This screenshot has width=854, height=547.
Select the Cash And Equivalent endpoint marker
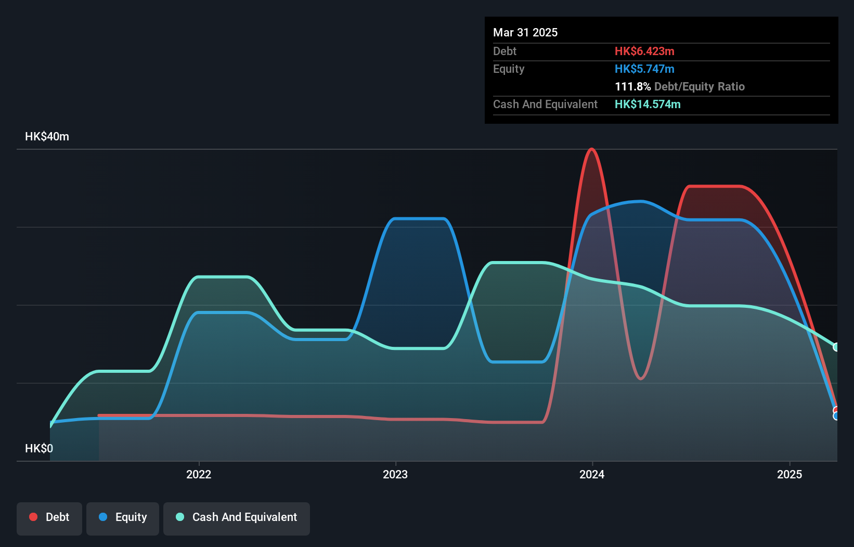click(836, 347)
